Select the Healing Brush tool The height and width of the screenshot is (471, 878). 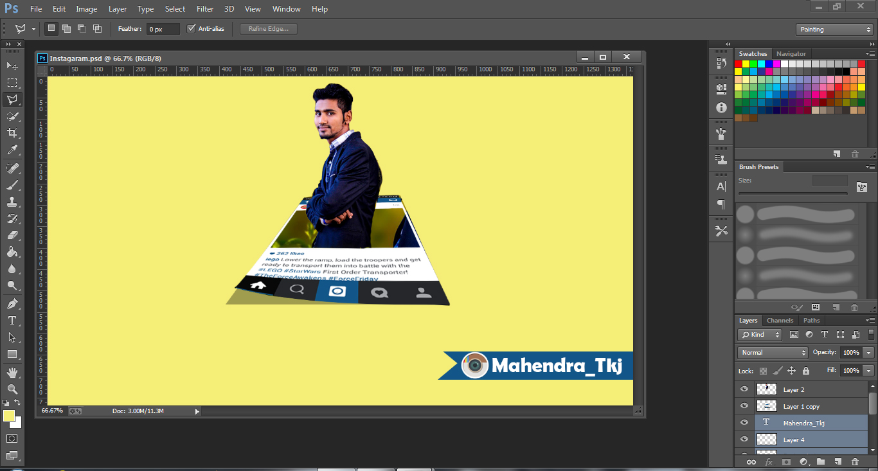(x=12, y=167)
